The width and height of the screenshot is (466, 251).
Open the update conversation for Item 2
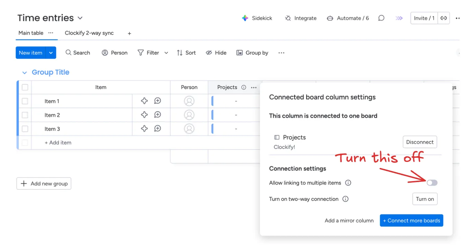click(158, 115)
